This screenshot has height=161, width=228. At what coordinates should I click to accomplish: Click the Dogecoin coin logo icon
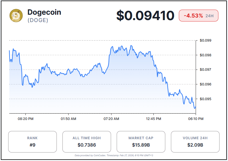coord(16,16)
